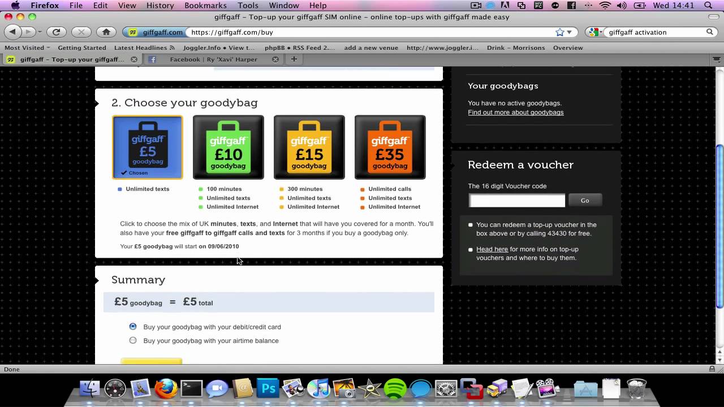This screenshot has width=724, height=407.
Task: Close the giffgaff Top-up tab
Action: (134, 59)
